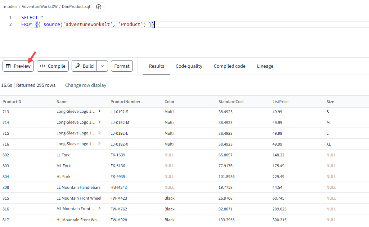Screen dimensions: 369x227
Task: Click the ListPrice value 148.22
Action: (278, 155)
